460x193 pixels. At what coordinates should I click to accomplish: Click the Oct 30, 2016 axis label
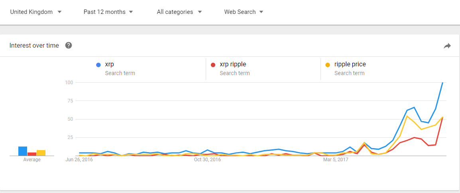(x=207, y=160)
